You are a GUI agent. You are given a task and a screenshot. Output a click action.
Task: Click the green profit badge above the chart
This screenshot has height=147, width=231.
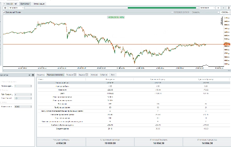click(x=116, y=17)
